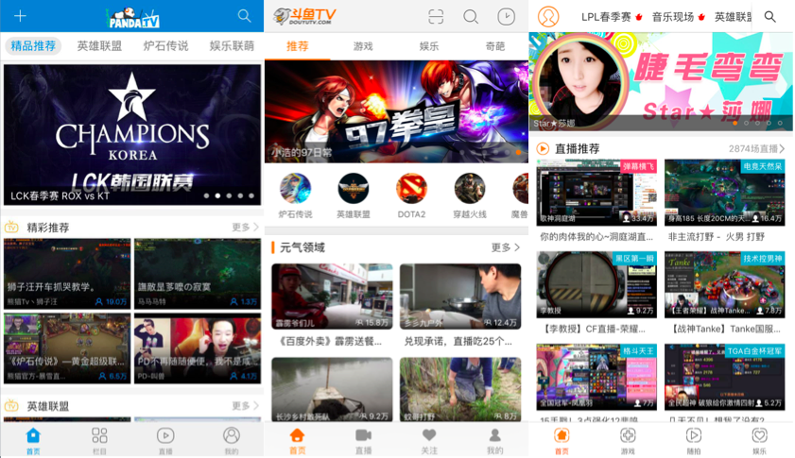Open 炉石传说 黄金超级联赛 stream thumbnail
This screenshot has width=795, height=458.
point(67,348)
